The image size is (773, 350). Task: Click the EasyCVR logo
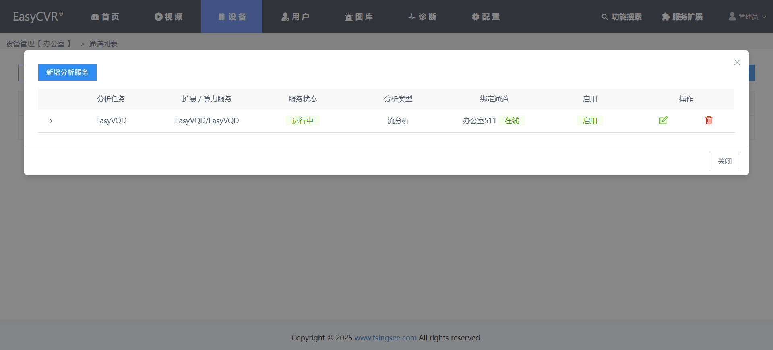tap(38, 17)
